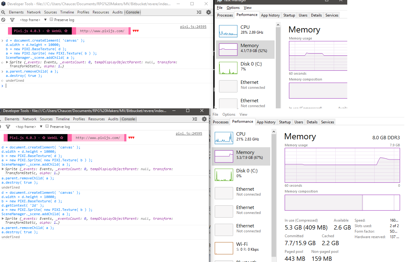Click the search magnifier icon in upper DevTools

(x=3, y=12)
